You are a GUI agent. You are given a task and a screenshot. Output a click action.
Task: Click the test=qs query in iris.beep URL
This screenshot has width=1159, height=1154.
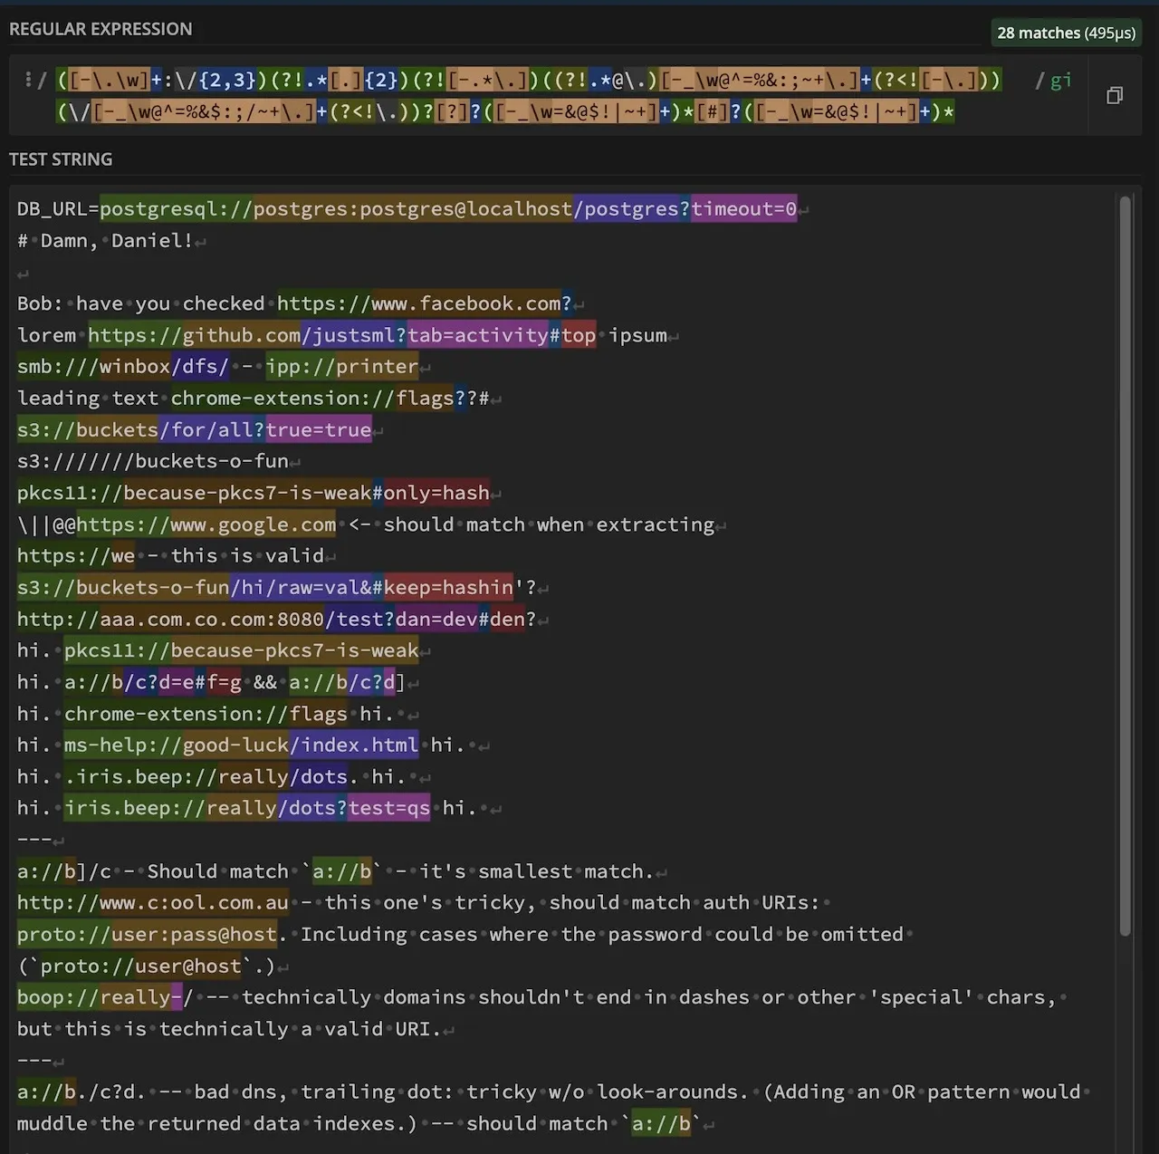389,808
